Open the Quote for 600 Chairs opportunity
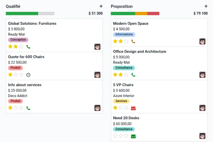 (26, 57)
